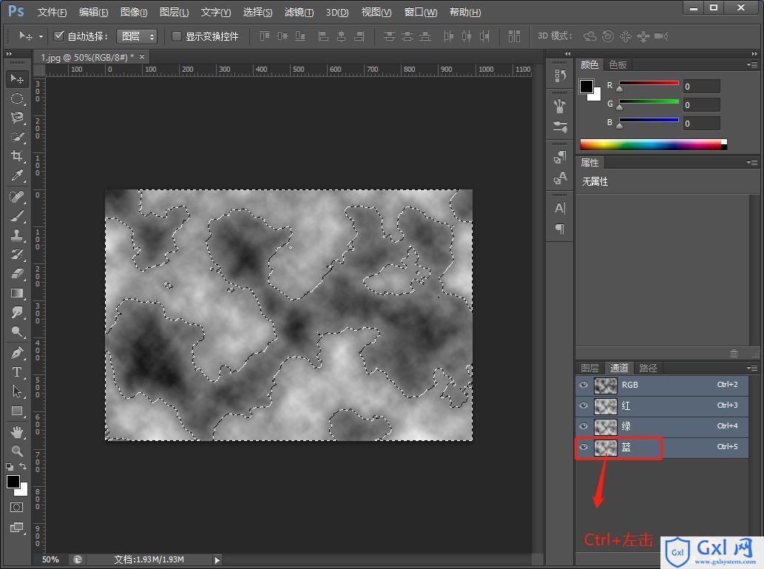Select the RGB composite channel
The image size is (764, 569).
tap(662, 385)
